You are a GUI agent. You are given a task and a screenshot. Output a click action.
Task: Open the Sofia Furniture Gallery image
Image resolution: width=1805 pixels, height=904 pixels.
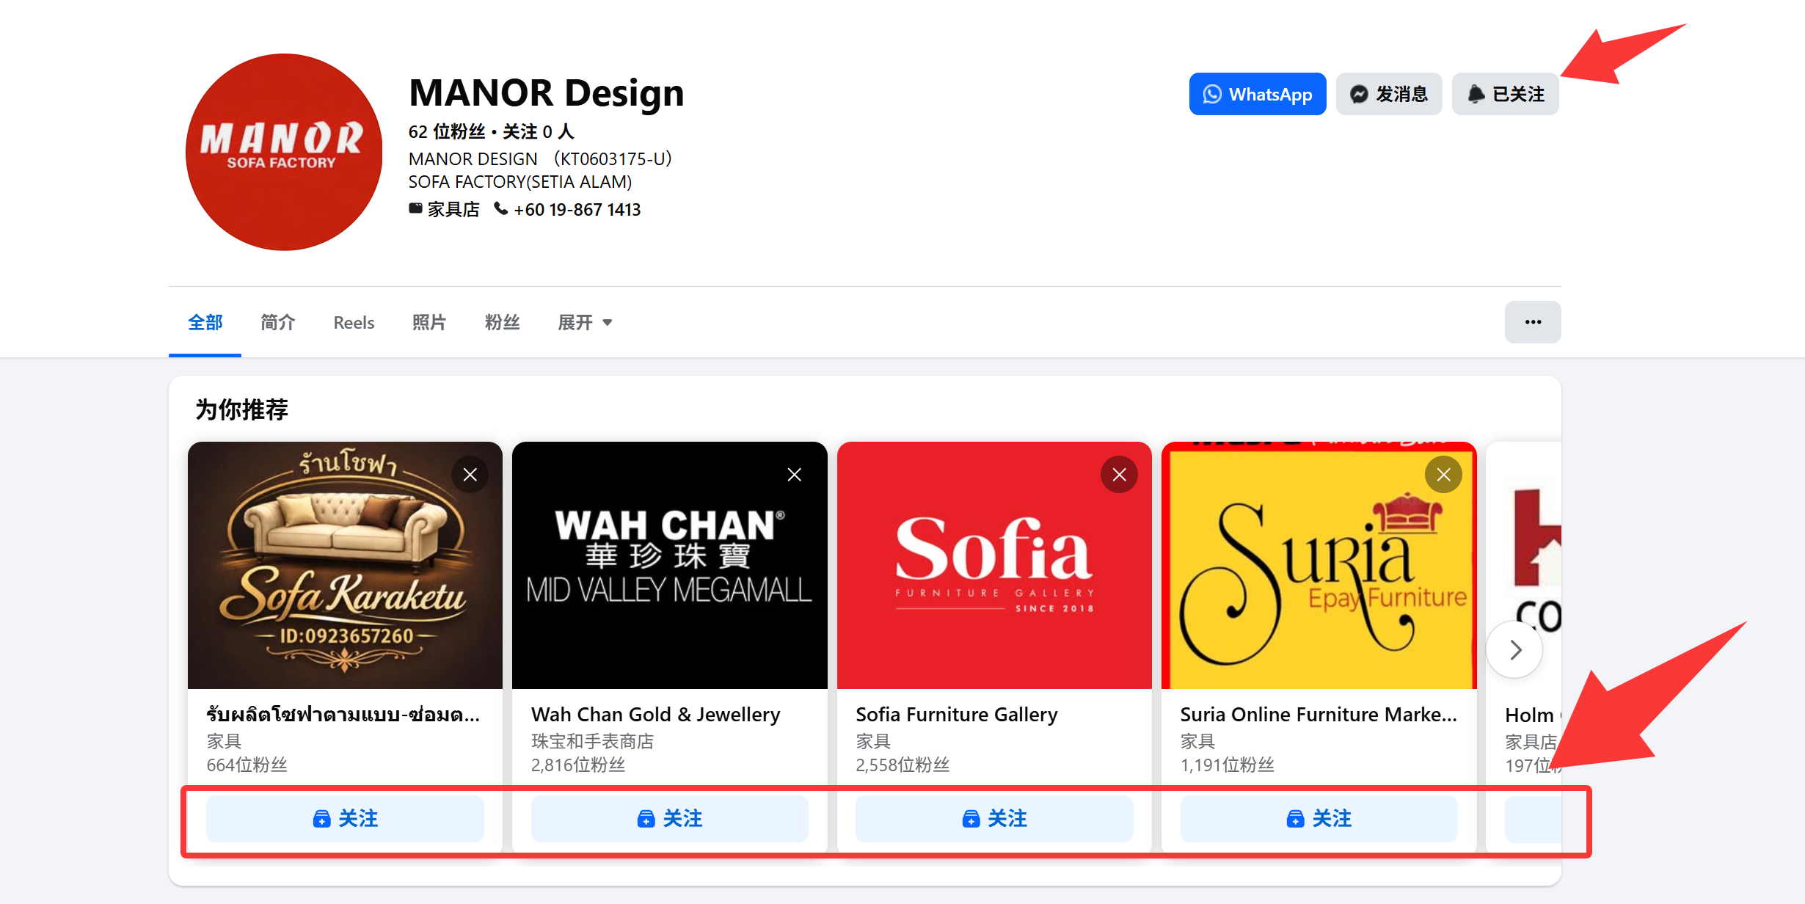tap(994, 565)
